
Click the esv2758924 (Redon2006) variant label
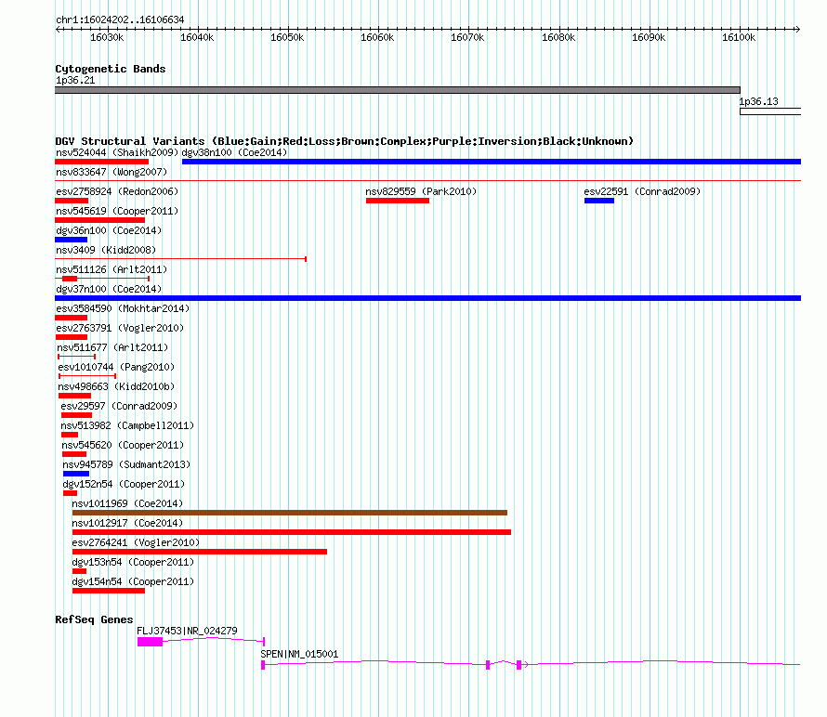117,191
